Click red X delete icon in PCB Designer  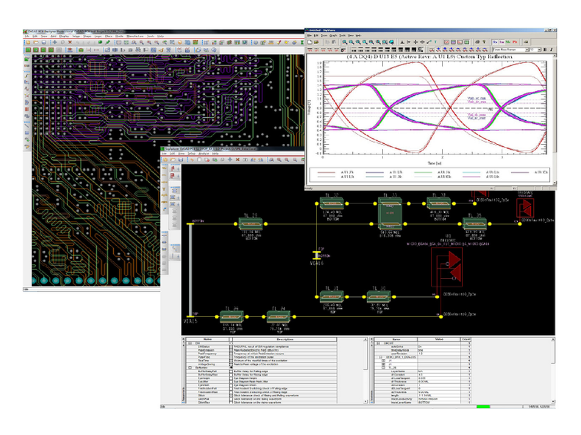(x=70, y=42)
